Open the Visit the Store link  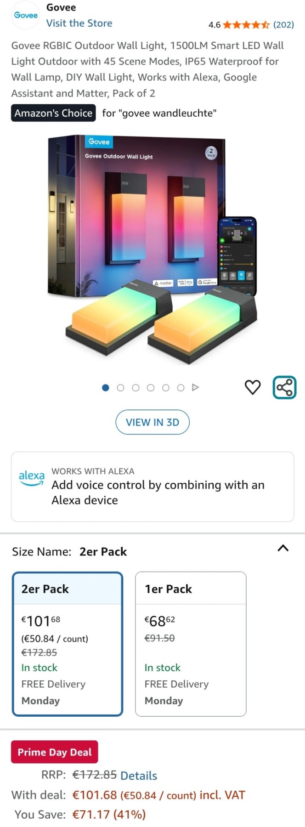click(79, 23)
